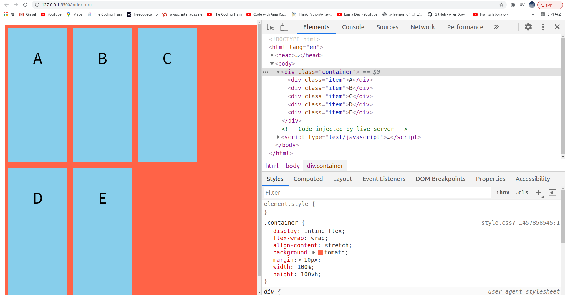Toggle :hov element state panel
Image resolution: width=565 pixels, height=295 pixels.
(x=503, y=192)
